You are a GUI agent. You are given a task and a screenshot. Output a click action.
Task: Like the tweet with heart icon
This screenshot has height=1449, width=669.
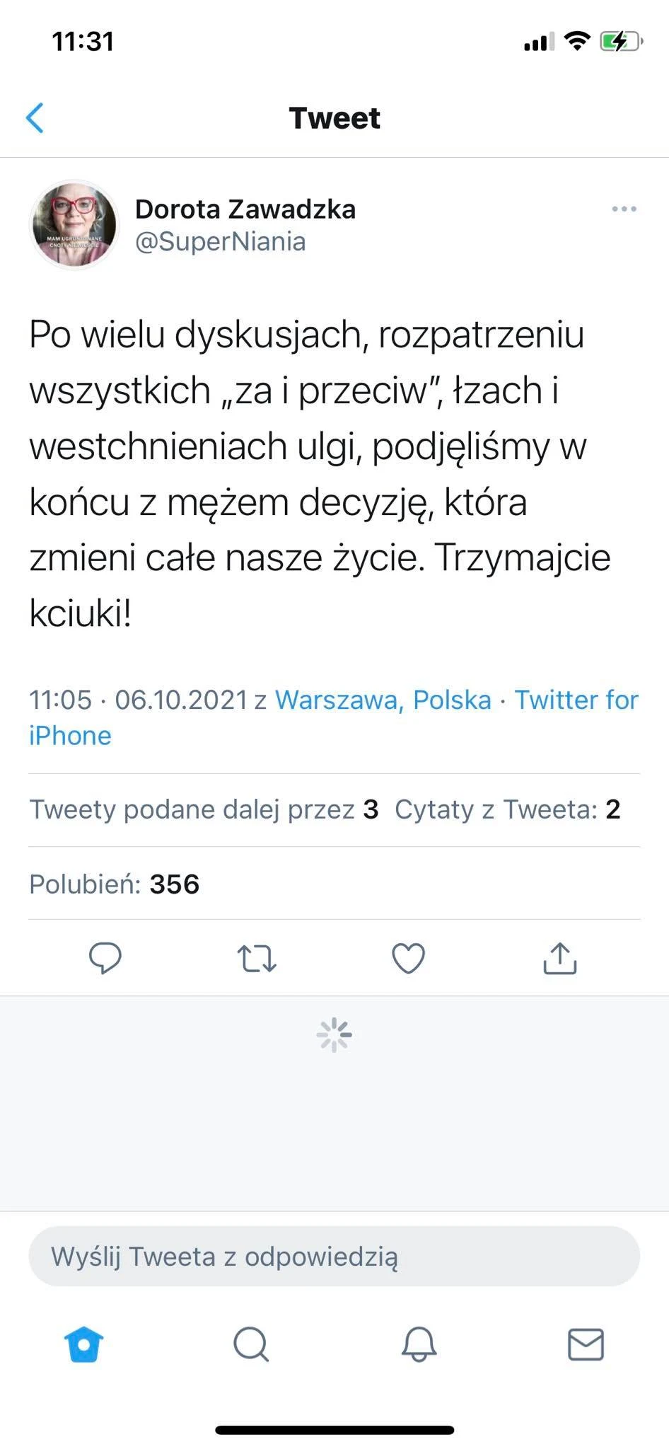click(408, 958)
